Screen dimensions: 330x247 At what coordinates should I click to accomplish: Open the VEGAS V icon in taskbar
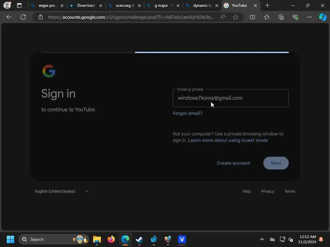click(x=182, y=239)
